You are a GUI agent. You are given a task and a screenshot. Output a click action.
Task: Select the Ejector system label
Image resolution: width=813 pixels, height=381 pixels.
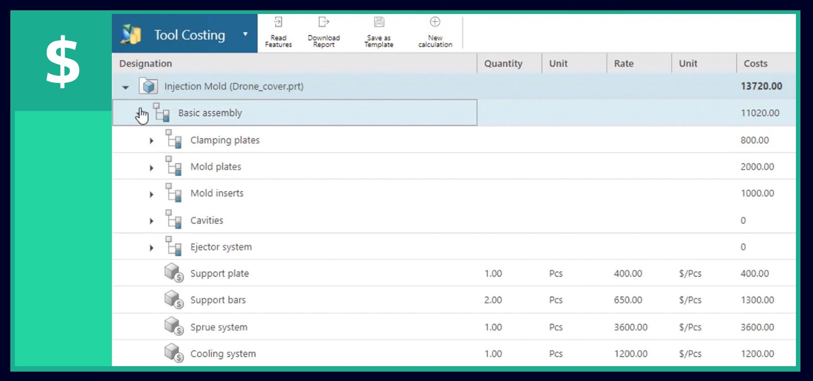pyautogui.click(x=221, y=247)
